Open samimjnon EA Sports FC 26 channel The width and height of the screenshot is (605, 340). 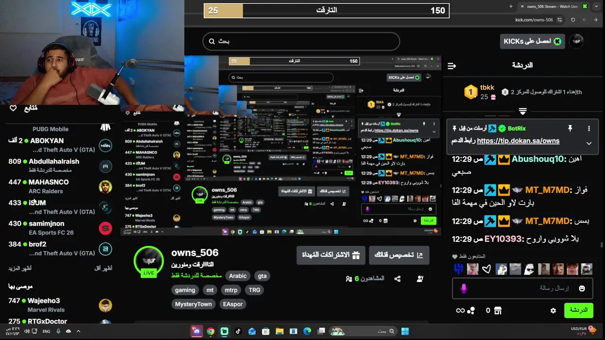click(60, 228)
